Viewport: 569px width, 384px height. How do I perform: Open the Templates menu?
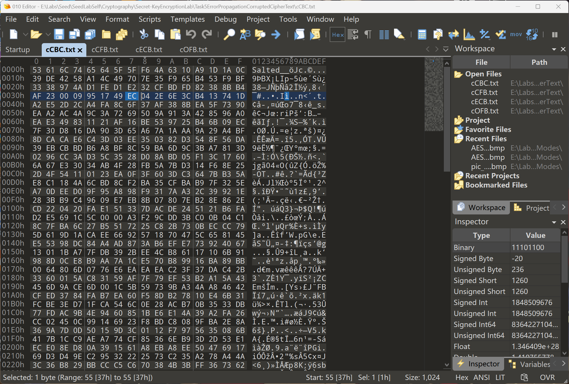pyautogui.click(x=188, y=19)
